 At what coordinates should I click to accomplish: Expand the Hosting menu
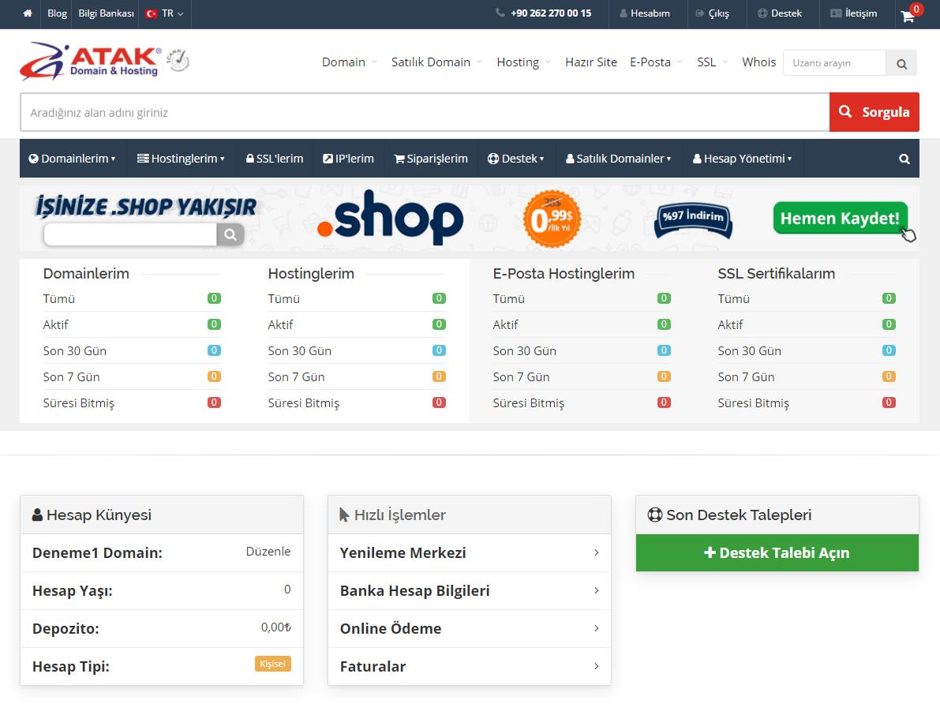(x=523, y=62)
